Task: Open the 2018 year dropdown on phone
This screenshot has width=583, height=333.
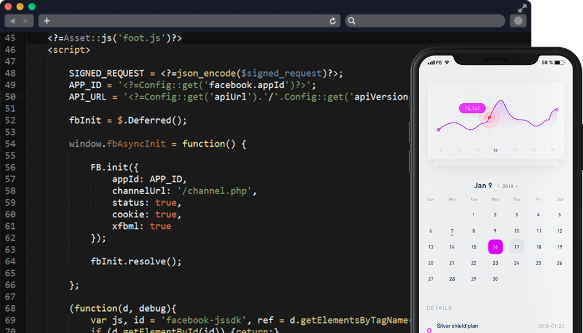Action: (x=510, y=186)
